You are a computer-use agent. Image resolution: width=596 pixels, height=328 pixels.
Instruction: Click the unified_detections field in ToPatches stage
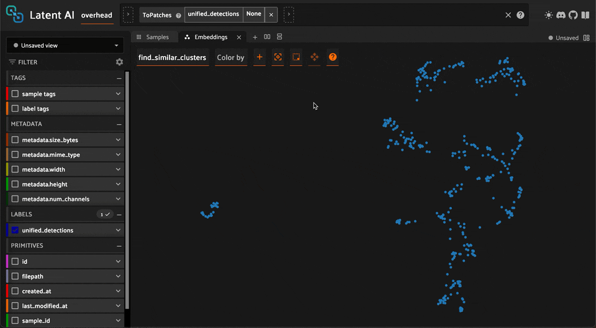click(213, 14)
